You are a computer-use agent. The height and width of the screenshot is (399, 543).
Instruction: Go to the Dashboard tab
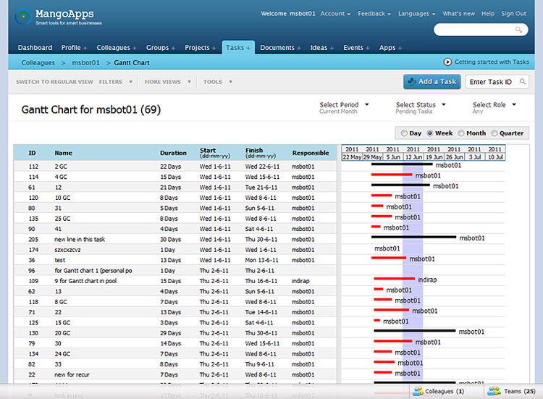pos(35,48)
